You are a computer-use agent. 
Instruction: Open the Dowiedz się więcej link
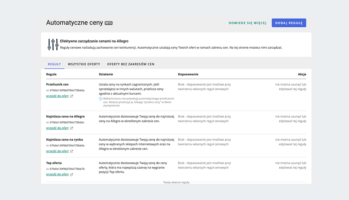[x=247, y=23]
